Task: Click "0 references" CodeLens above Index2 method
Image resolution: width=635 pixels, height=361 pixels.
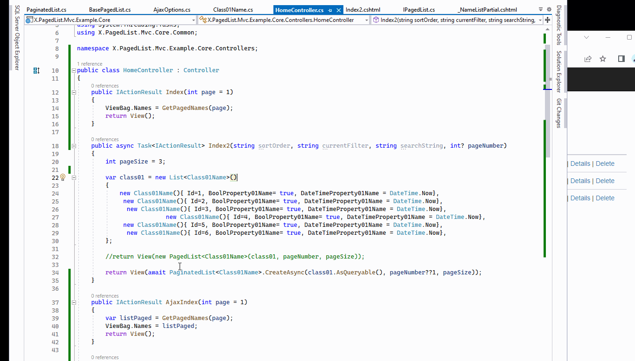Action: (x=105, y=139)
